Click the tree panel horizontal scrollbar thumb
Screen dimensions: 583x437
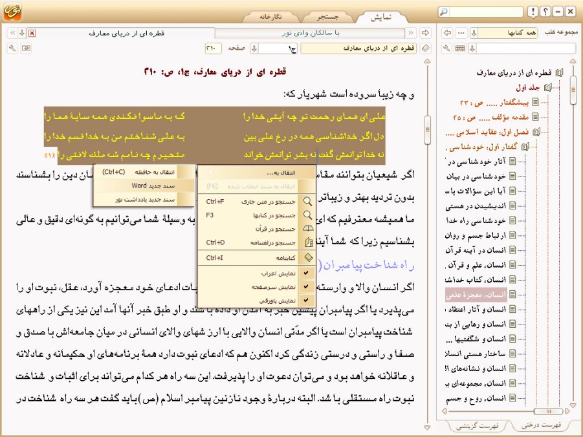548,411
